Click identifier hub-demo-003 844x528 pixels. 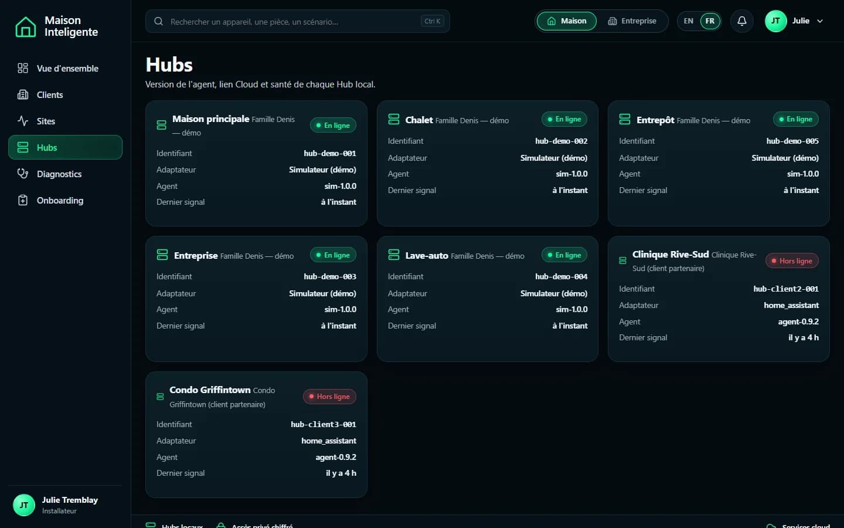point(330,276)
